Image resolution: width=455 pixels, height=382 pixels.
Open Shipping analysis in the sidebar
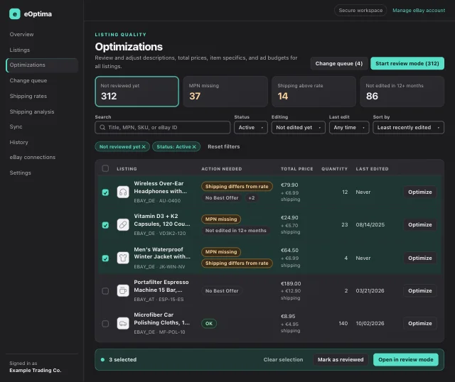click(x=32, y=111)
